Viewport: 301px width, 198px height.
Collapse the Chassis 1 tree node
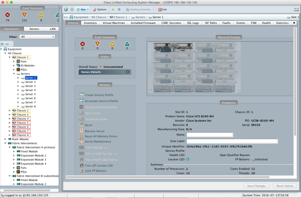(10, 57)
